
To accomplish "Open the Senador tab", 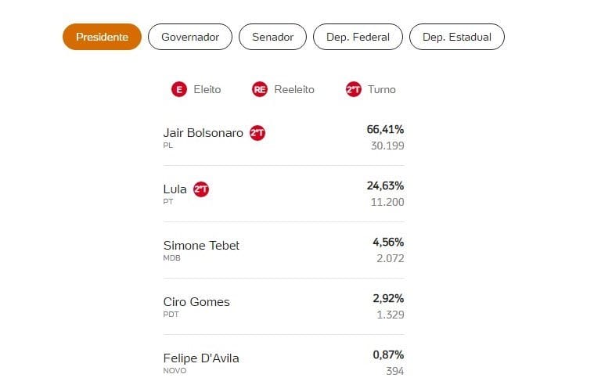I will tap(272, 37).
